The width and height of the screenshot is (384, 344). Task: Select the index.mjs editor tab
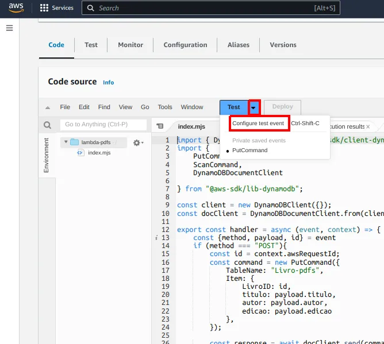[x=191, y=126]
